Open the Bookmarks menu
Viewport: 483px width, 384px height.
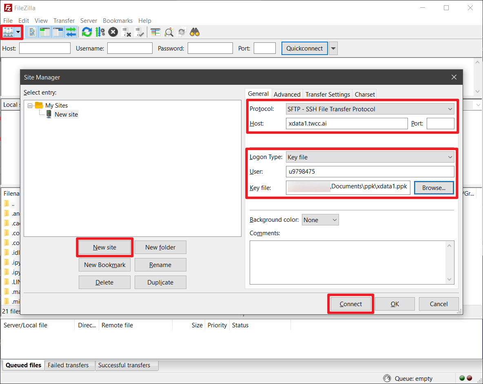coord(117,21)
